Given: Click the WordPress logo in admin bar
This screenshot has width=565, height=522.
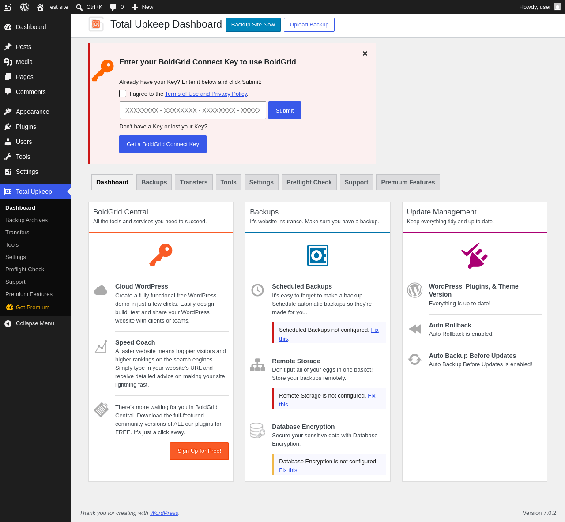Looking at the screenshot, I should pyautogui.click(x=25, y=7).
